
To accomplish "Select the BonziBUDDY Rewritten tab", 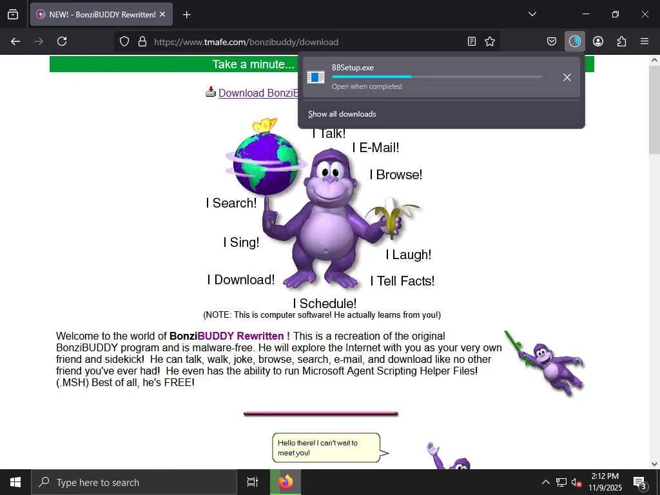I will [101, 14].
